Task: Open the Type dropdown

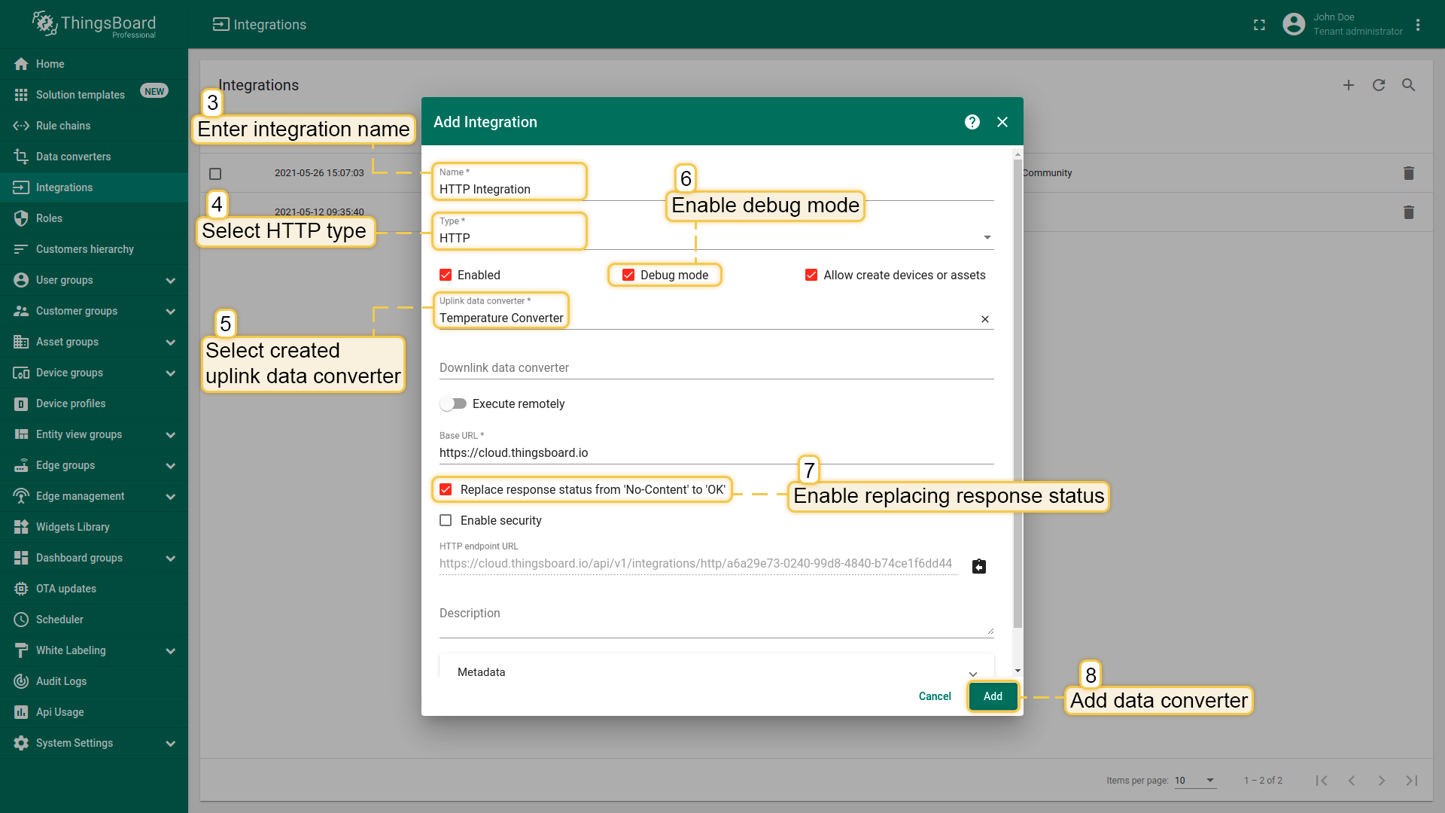Action: click(987, 238)
